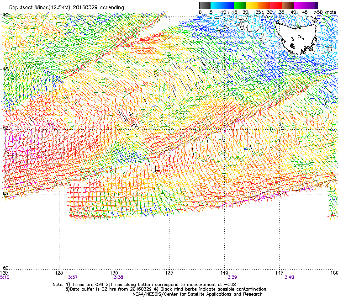This screenshot has width=338, height=297.
Task: Click the "Times are GMT" note line
Action: tap(144, 285)
